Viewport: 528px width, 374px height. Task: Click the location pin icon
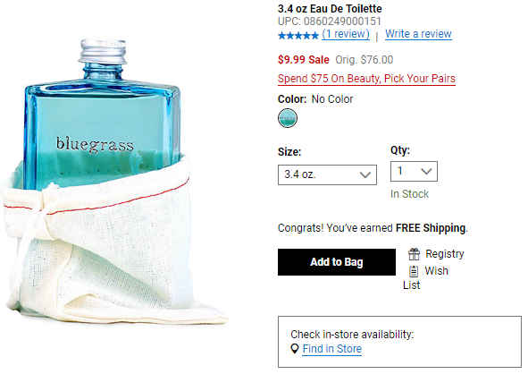295,348
